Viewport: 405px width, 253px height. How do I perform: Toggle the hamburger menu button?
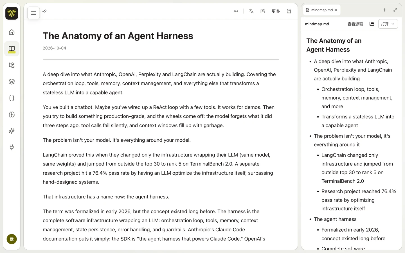pyautogui.click(x=33, y=13)
